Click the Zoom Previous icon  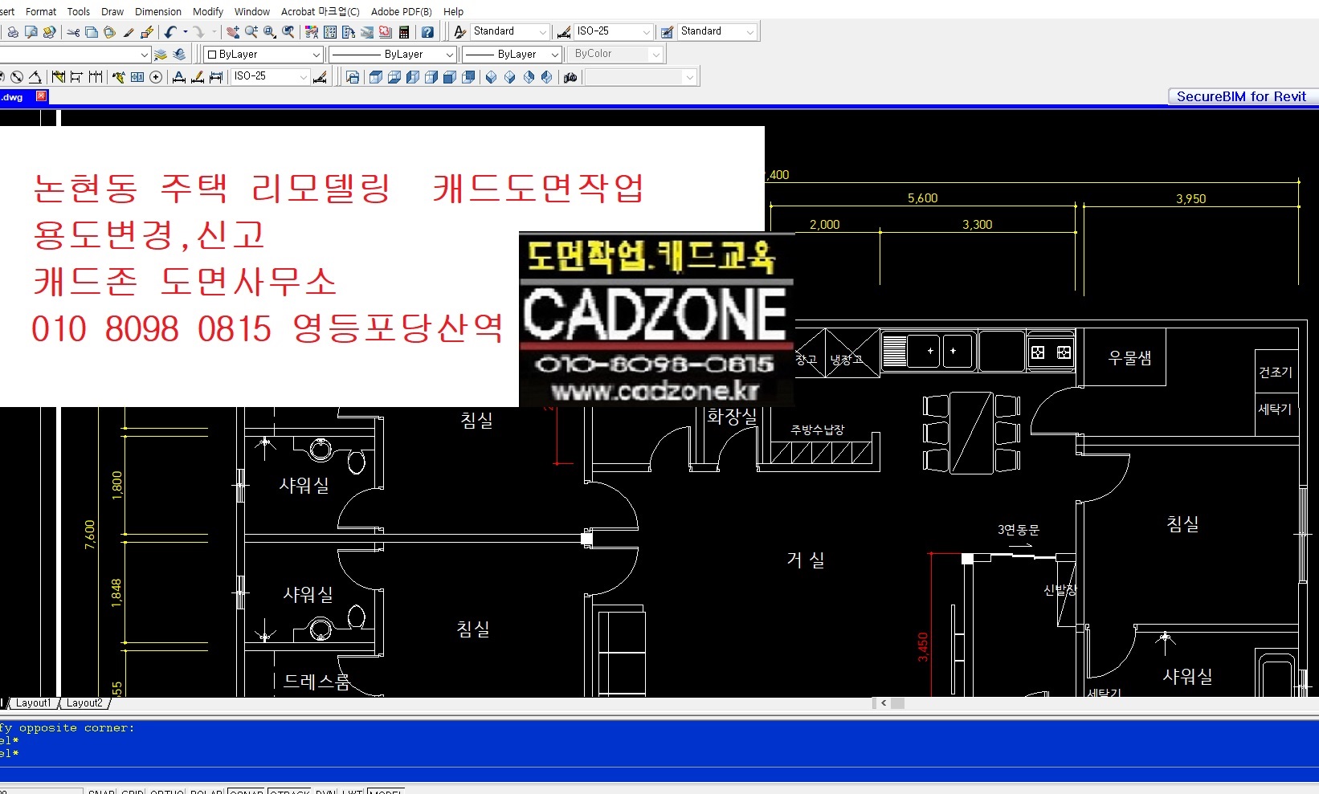pyautogui.click(x=288, y=32)
